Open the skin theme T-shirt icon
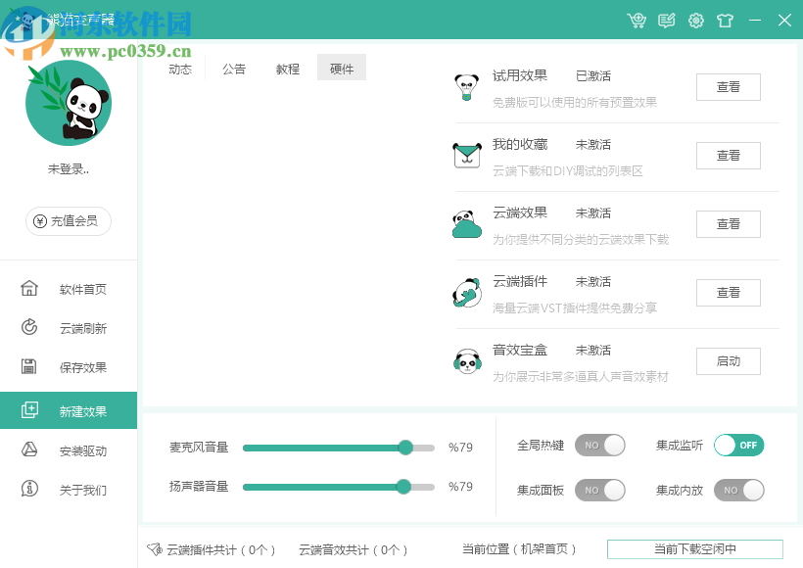Viewport: 803px width, 568px height. tap(725, 20)
